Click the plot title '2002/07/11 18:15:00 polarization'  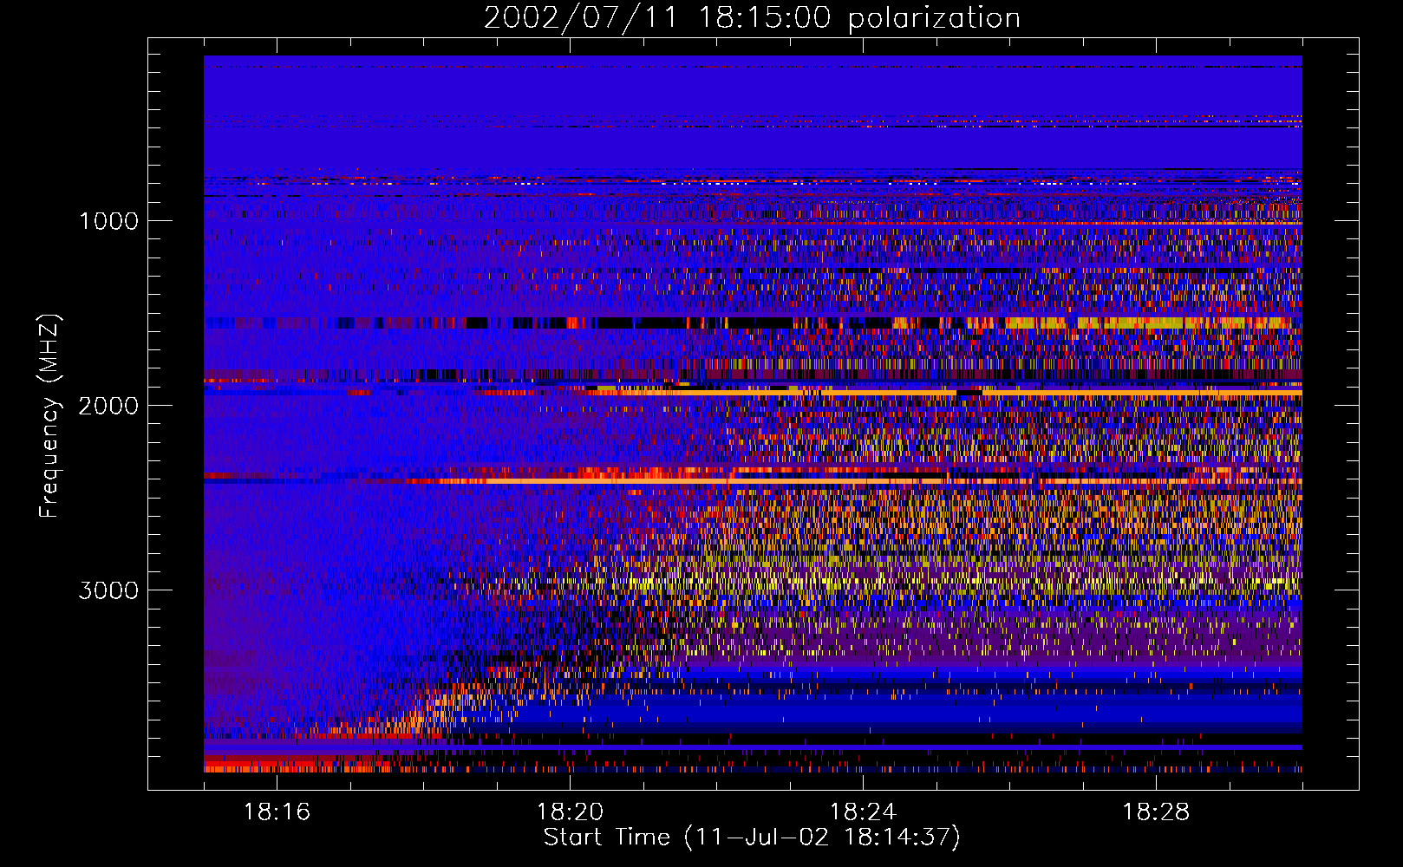pos(752,18)
